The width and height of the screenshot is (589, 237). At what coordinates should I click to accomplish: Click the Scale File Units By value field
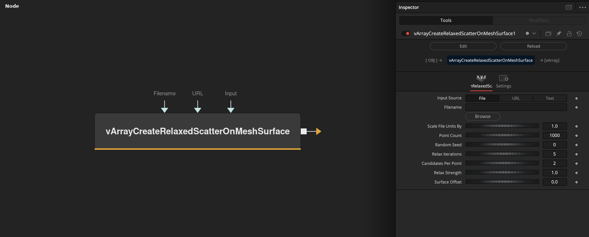coord(555,126)
